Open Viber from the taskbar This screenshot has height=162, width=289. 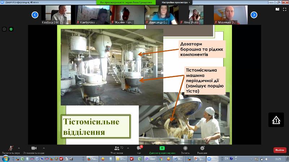click(x=150, y=159)
